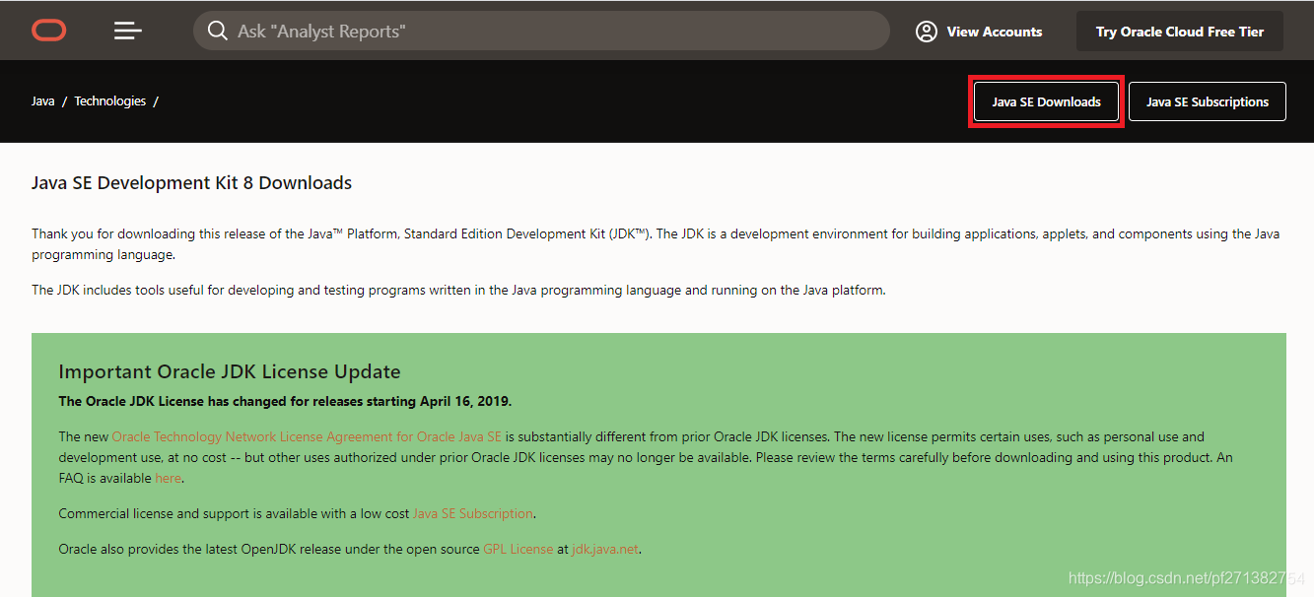Open Java SE Downloads button
Screen dimensions: 1314x597
click(1046, 101)
